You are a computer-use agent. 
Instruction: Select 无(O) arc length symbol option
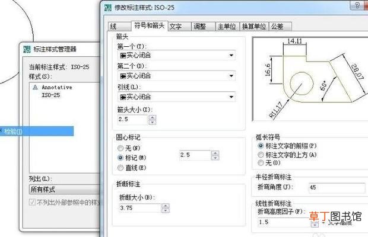point(269,163)
